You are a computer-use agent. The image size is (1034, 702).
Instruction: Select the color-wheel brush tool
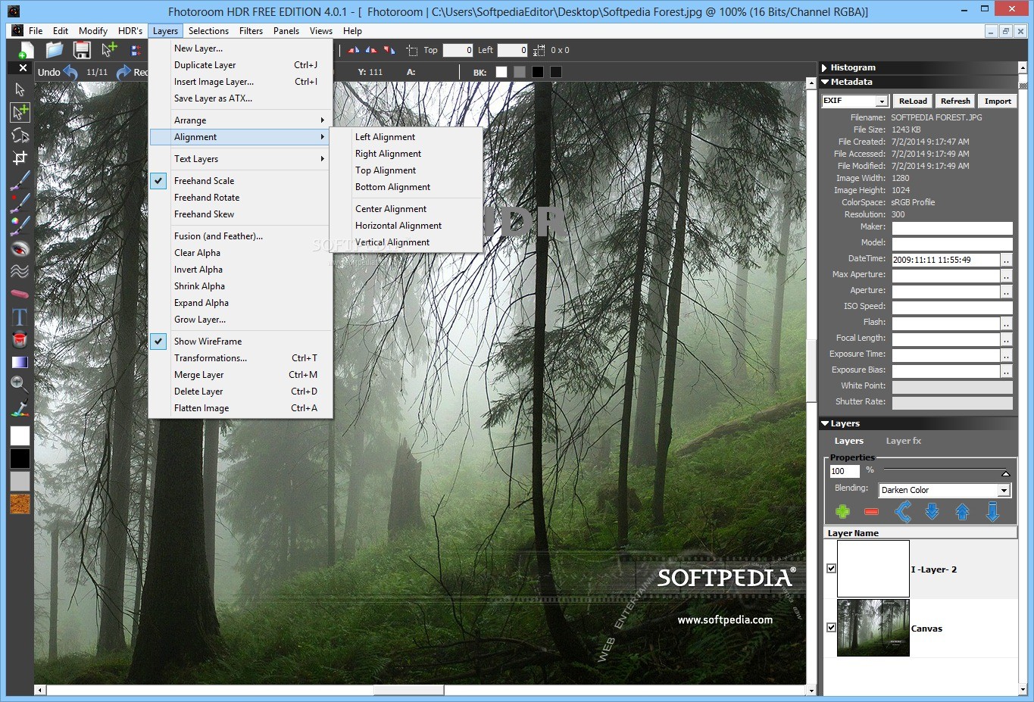[20, 226]
